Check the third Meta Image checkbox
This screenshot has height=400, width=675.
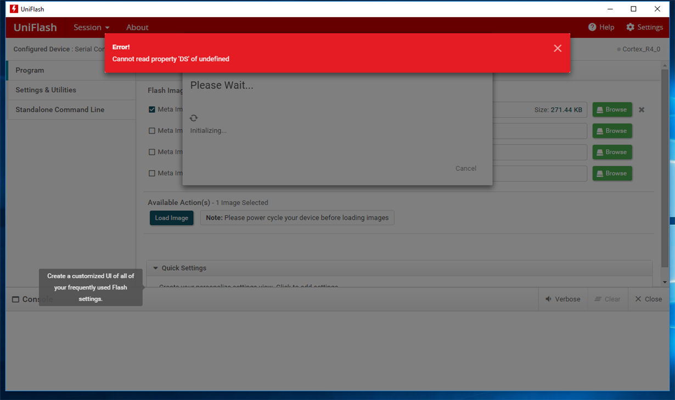click(152, 152)
